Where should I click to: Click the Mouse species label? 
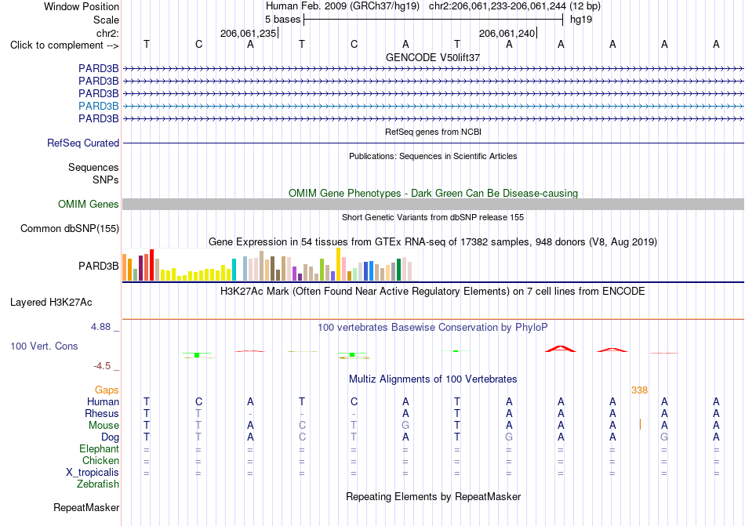[x=104, y=426]
